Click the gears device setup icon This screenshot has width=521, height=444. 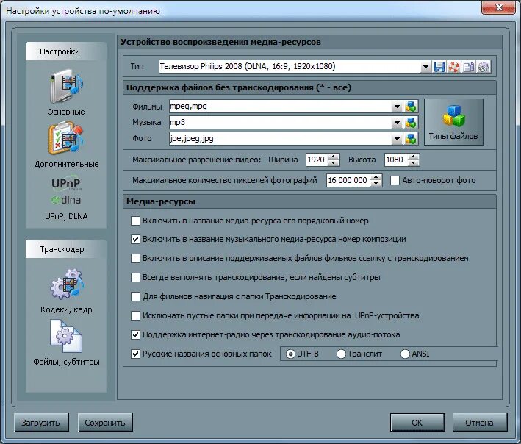click(484, 67)
